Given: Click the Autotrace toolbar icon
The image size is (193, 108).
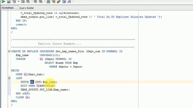Looking at the screenshot, I should 23,1.
